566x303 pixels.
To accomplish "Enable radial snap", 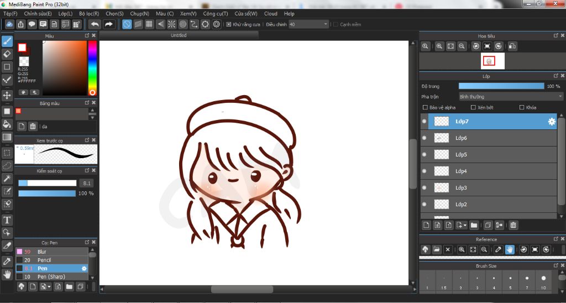I will click(x=171, y=24).
